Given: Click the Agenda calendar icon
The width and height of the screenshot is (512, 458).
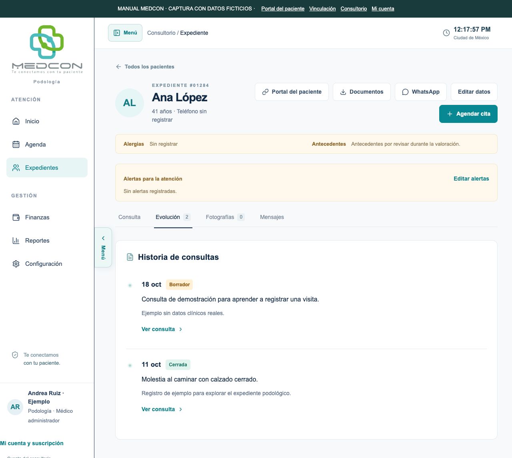Looking at the screenshot, I should [16, 145].
